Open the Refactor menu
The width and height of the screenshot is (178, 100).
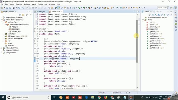[19, 4]
